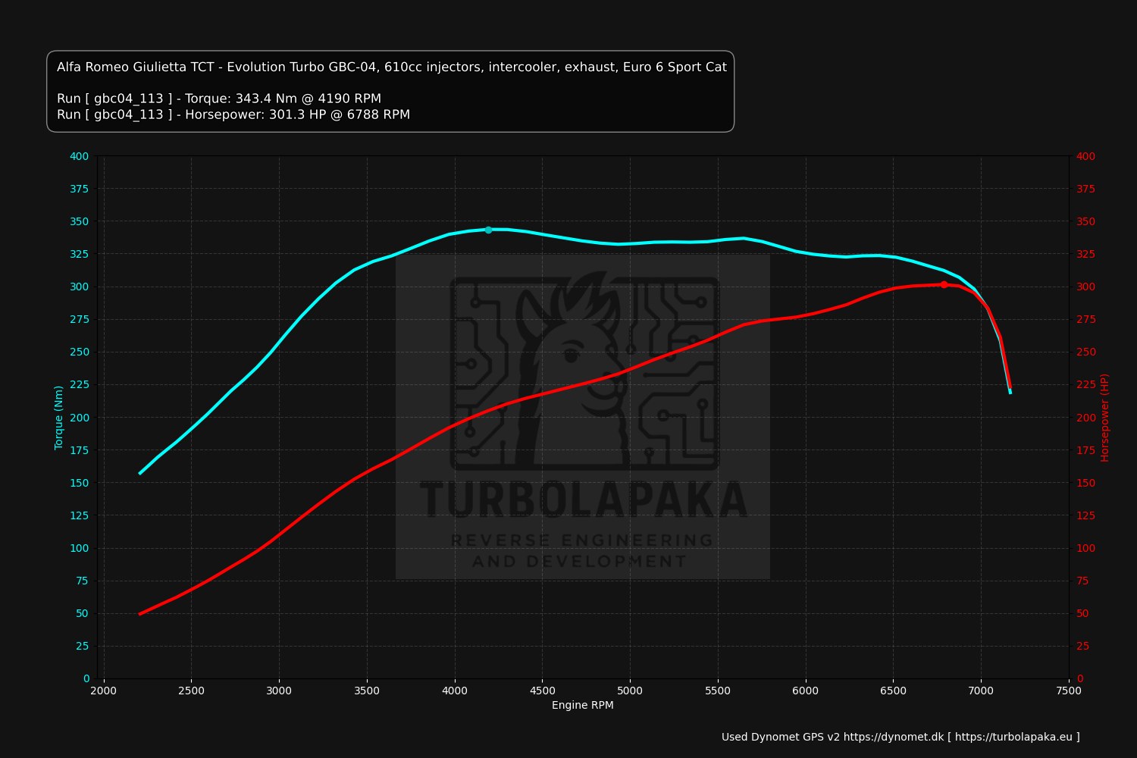Click the 2000 tick on RPM axis

(x=104, y=691)
